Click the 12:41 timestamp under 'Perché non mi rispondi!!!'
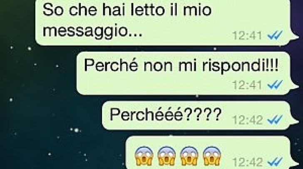Image resolution: width=303 pixels, height=169 pixels. click(x=247, y=85)
